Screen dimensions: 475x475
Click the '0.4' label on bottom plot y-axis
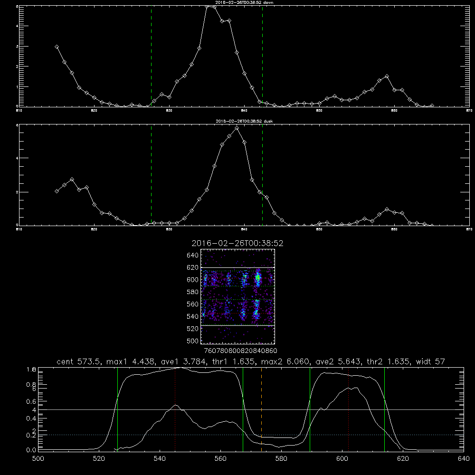coord(31,418)
